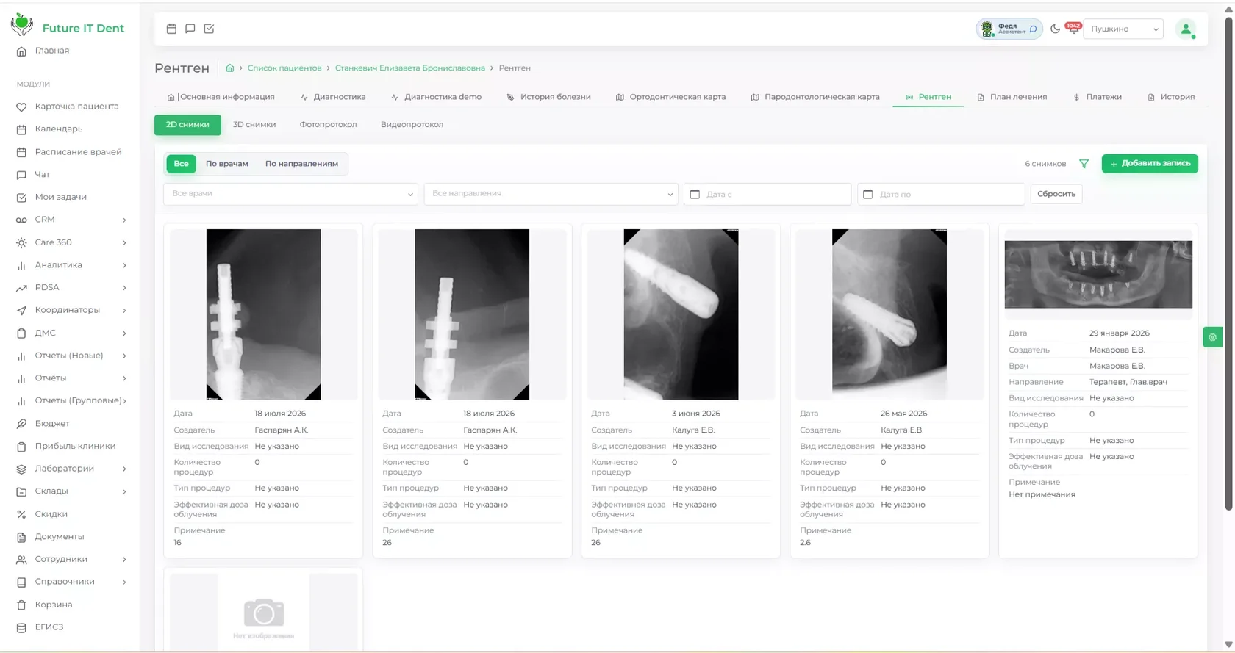This screenshot has height=653, width=1235.
Task: Toggle dark mode moon icon
Action: pos(1055,29)
